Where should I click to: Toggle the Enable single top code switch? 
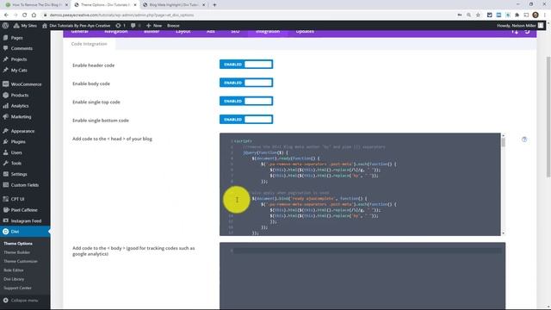pos(246,101)
